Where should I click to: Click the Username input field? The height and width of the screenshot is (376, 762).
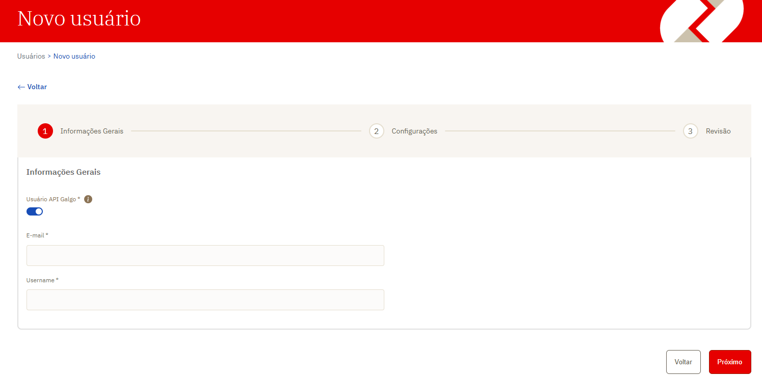coord(205,300)
